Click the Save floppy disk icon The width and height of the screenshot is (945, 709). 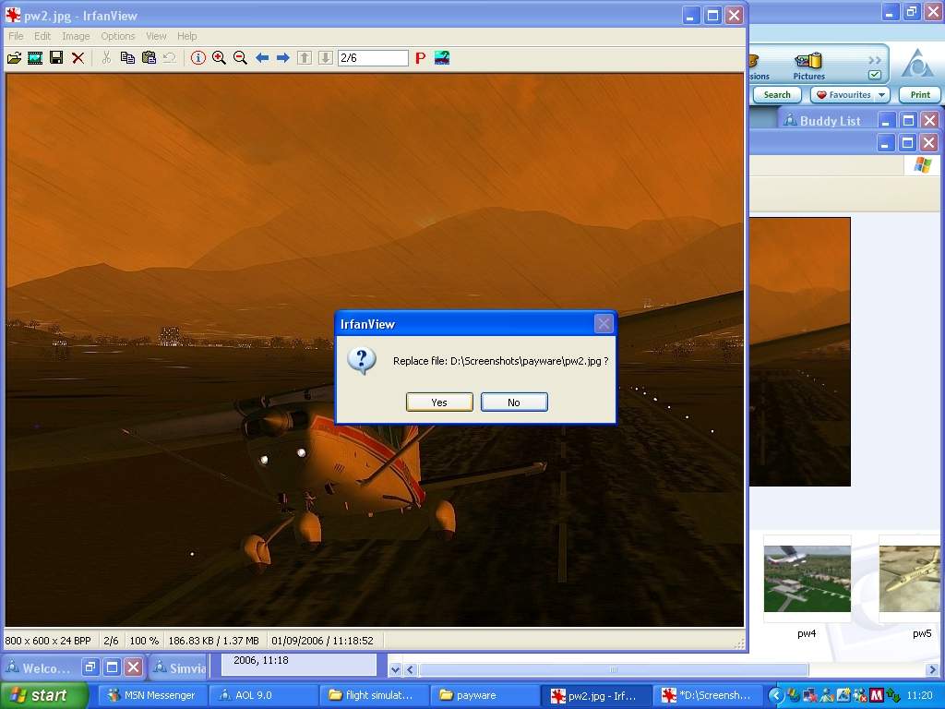[x=56, y=58]
